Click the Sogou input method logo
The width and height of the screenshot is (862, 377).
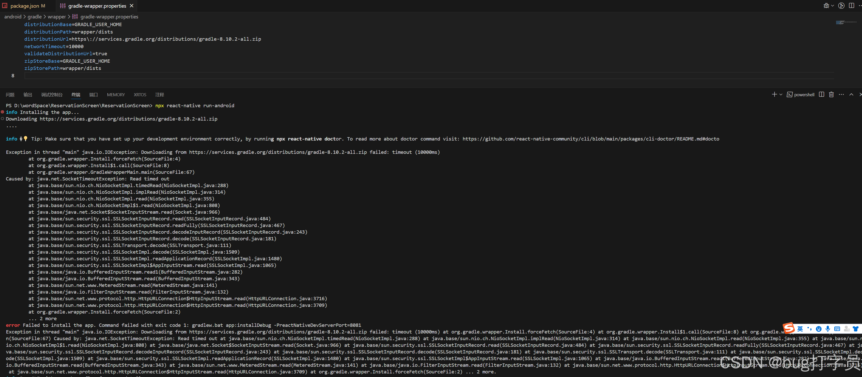coord(788,328)
